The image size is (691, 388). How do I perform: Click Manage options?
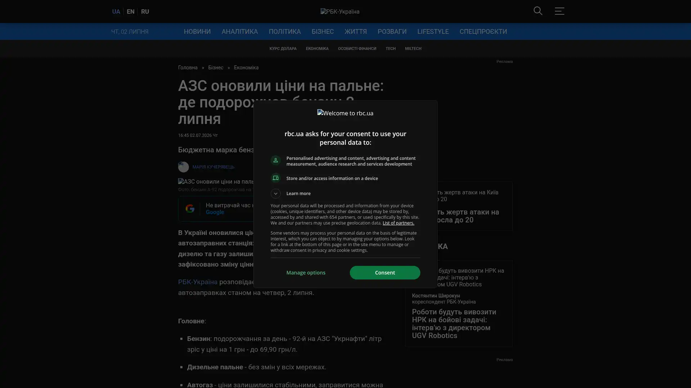pyautogui.click(x=306, y=273)
